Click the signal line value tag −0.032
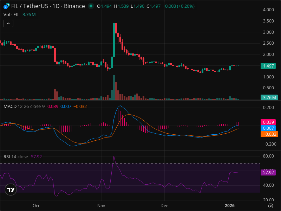This screenshot has width=281, height=211. (269, 134)
